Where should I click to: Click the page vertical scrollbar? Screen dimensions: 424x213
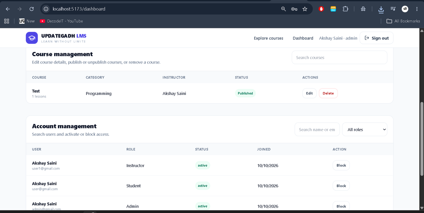[x=422, y=139]
